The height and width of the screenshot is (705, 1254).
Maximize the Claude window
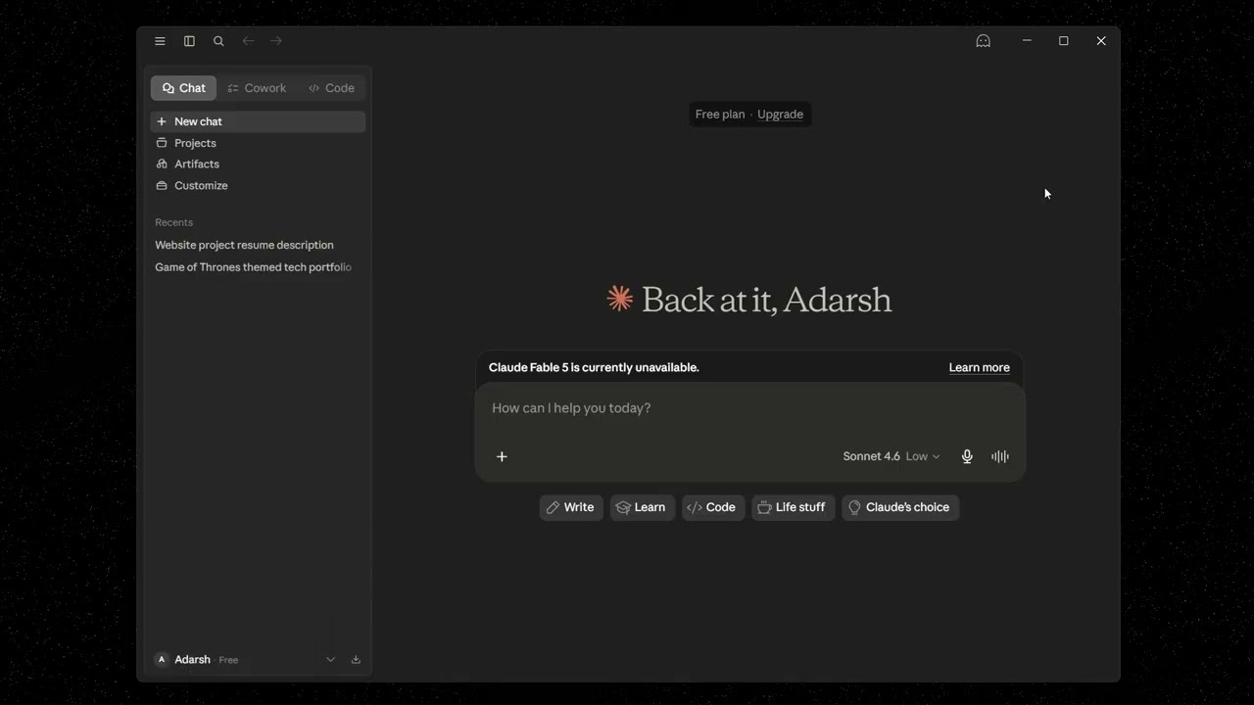pyautogui.click(x=1064, y=41)
